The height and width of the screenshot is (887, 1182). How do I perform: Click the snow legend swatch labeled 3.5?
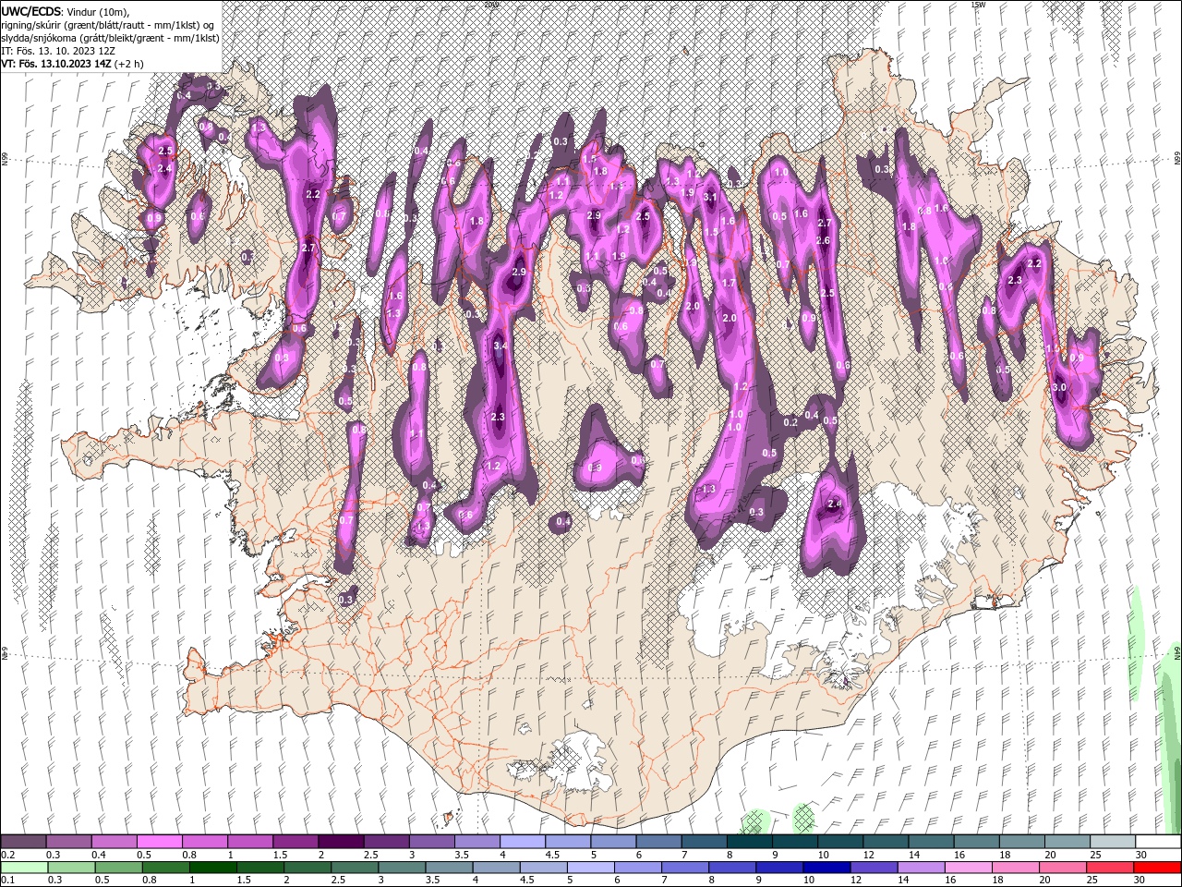tap(476, 842)
